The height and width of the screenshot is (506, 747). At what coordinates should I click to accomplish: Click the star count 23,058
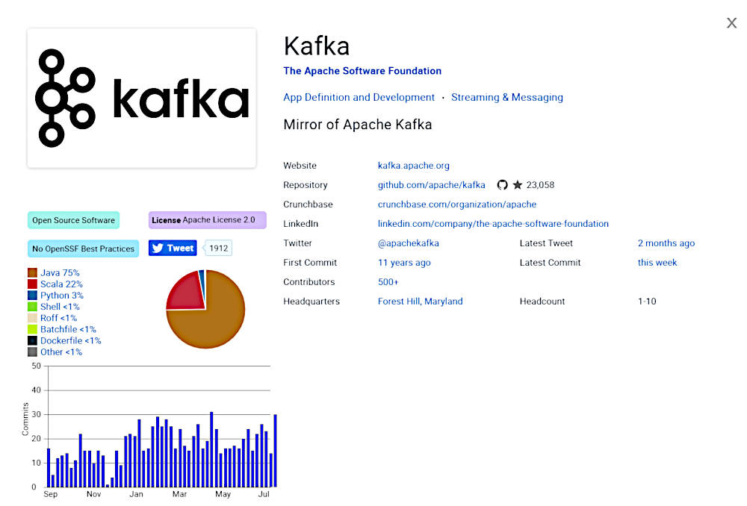540,184
